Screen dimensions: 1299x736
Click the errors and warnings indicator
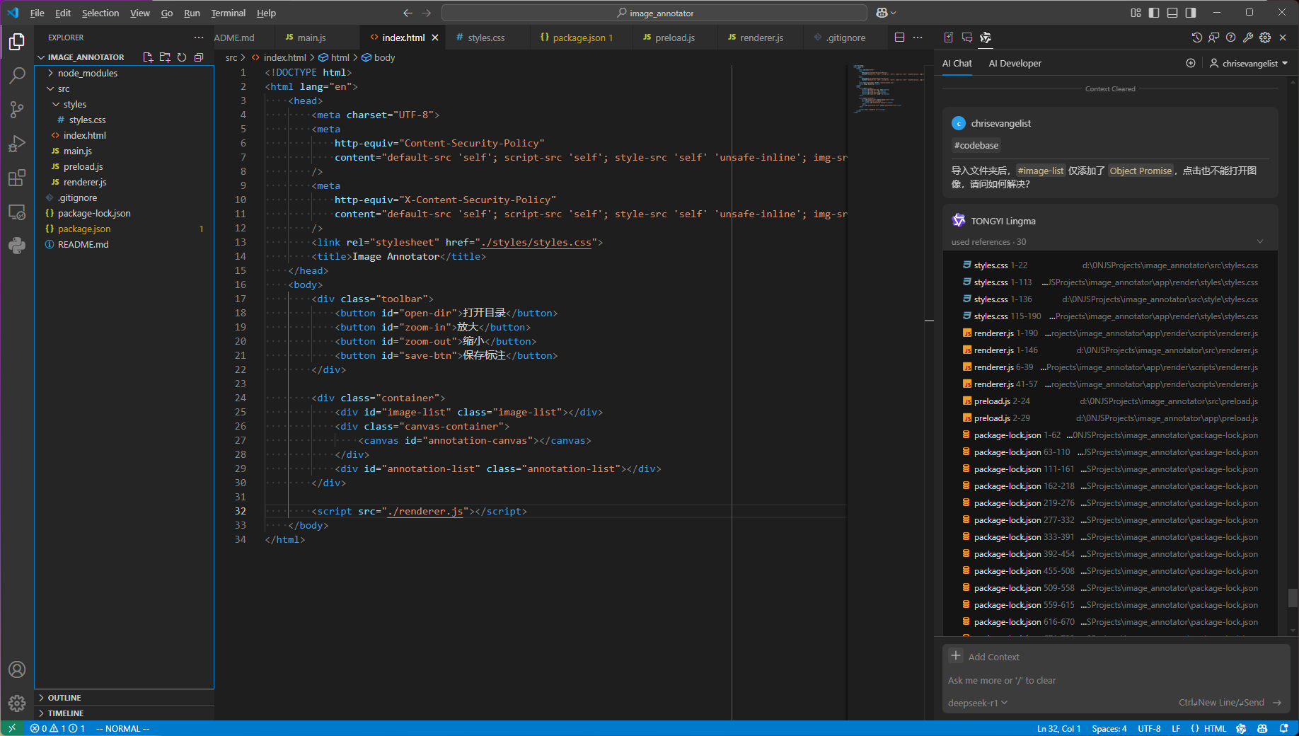coord(58,728)
